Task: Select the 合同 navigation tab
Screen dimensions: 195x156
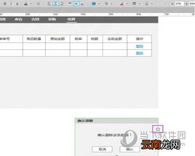Action: pyautogui.click(x=35, y=19)
